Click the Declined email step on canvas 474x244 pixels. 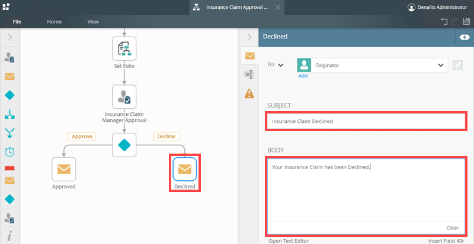tap(184, 170)
